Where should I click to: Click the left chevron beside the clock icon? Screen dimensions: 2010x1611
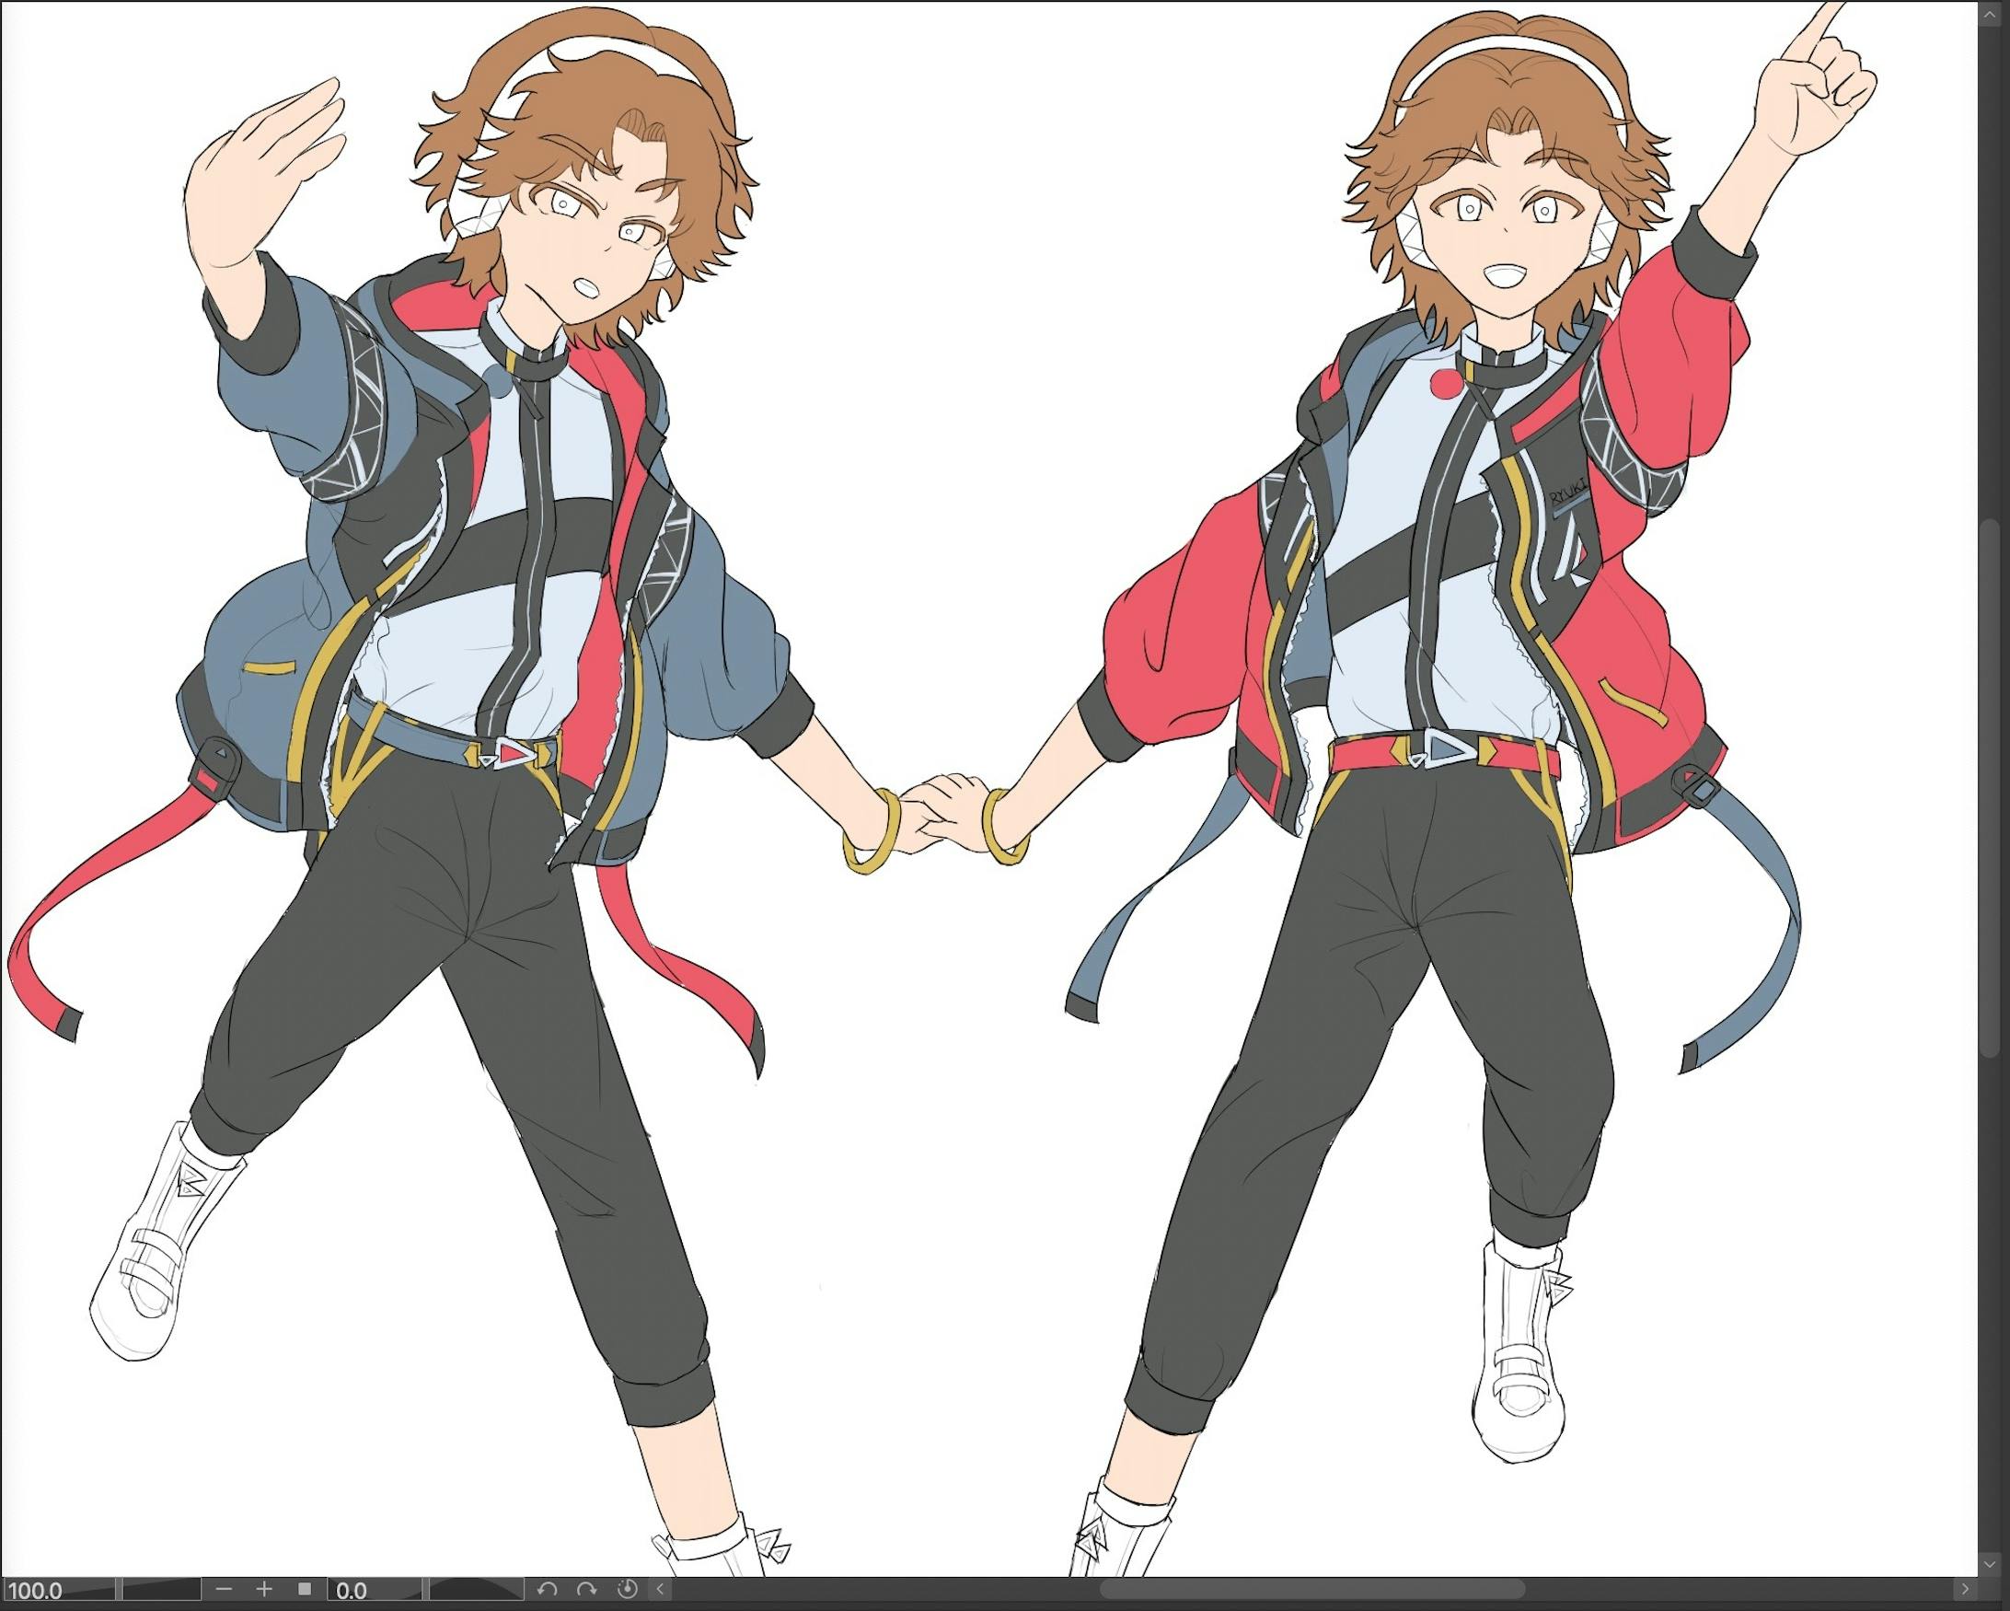(661, 1588)
